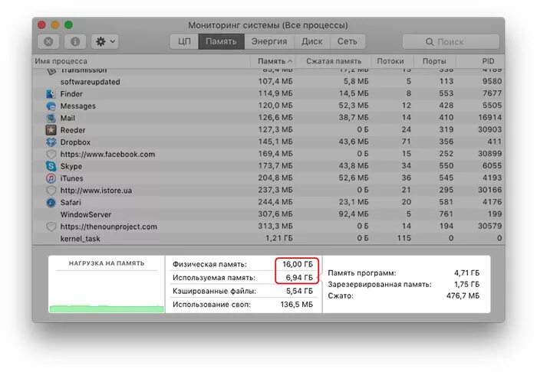Viewport: 537px width, 372px height.
Task: Select the kernel_task process row
Action: (268, 239)
